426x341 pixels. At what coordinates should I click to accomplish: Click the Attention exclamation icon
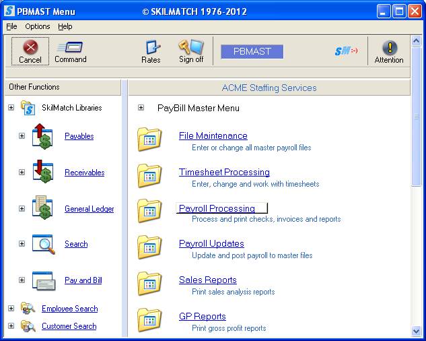click(390, 47)
